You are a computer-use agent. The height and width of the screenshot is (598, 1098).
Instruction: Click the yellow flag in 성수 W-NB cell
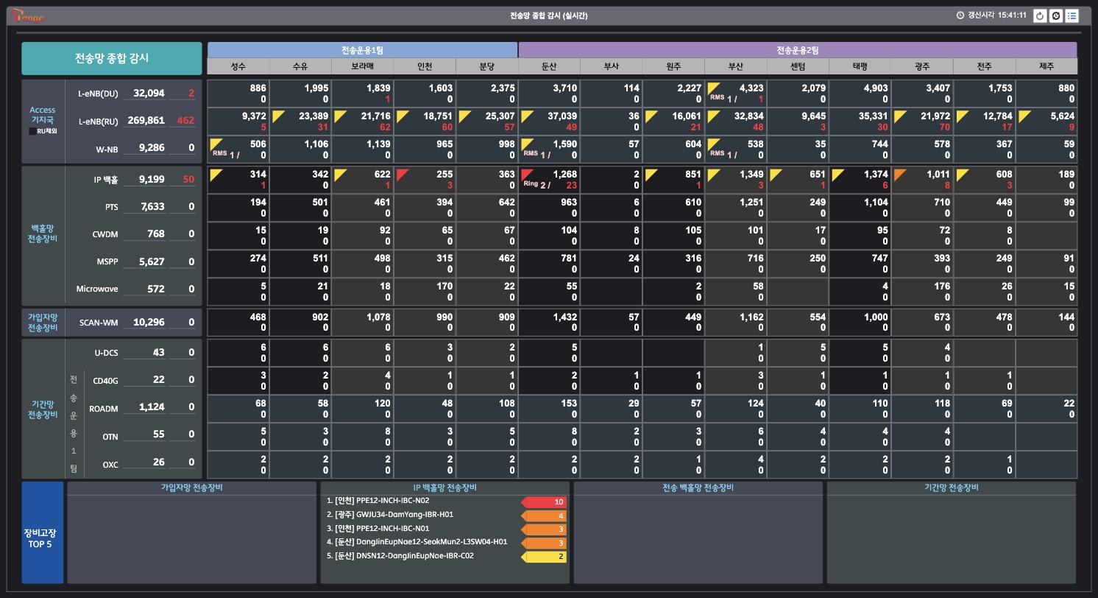pos(216,144)
